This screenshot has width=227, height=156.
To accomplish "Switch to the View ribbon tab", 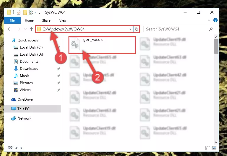I will click(x=63, y=20).
